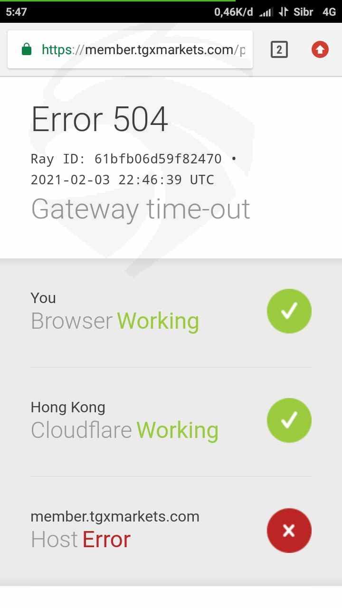Tap the green checkmark beside Browser Working
Viewport: 342px width, 608px height.
coord(289,311)
